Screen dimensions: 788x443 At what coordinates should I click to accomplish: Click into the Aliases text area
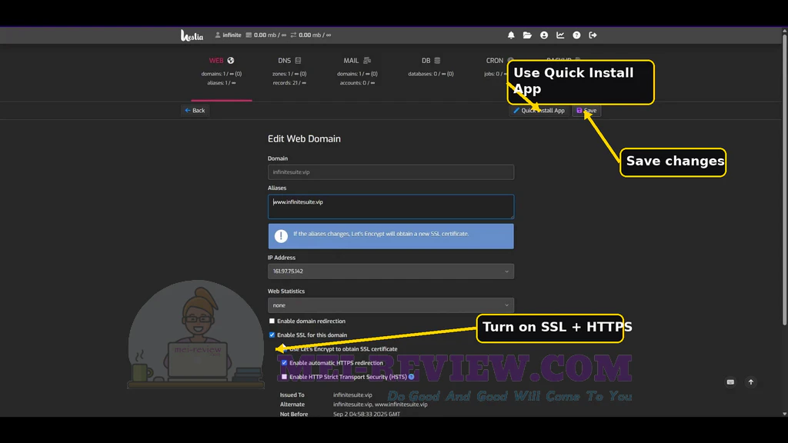(391, 206)
